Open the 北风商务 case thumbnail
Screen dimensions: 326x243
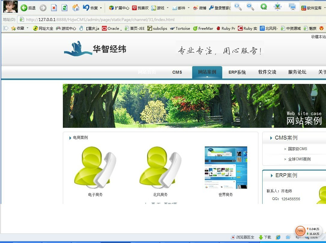[x=160, y=168]
